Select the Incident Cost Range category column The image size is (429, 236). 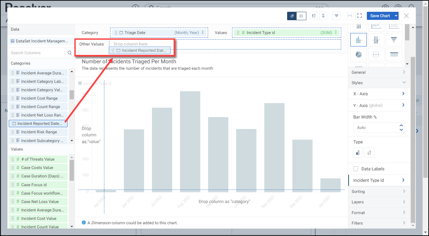click(39, 98)
